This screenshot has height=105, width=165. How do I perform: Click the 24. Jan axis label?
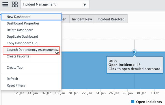(100, 93)
